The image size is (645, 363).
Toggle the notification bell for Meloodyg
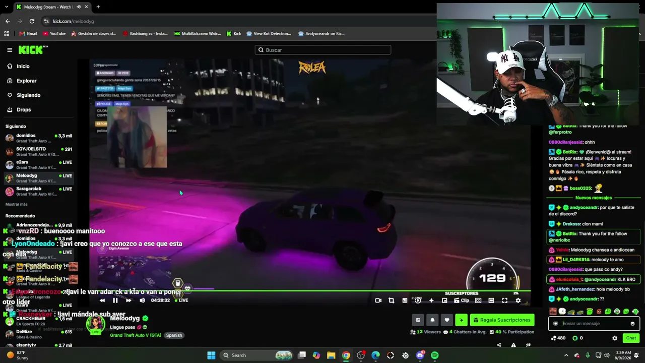[x=432, y=320]
